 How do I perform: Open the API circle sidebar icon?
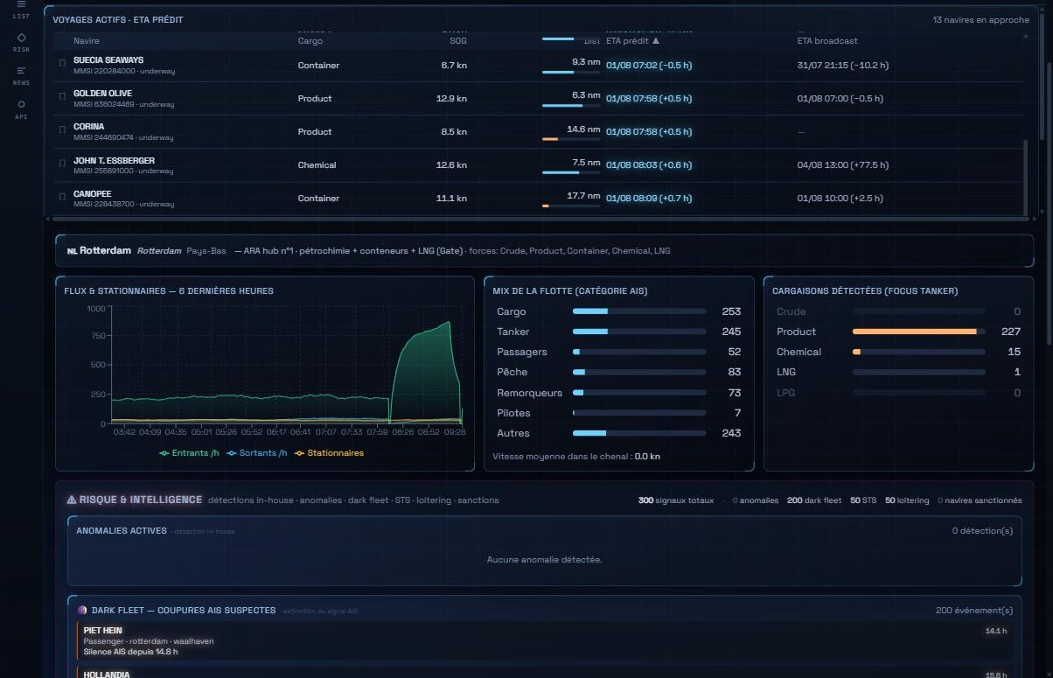click(x=21, y=104)
